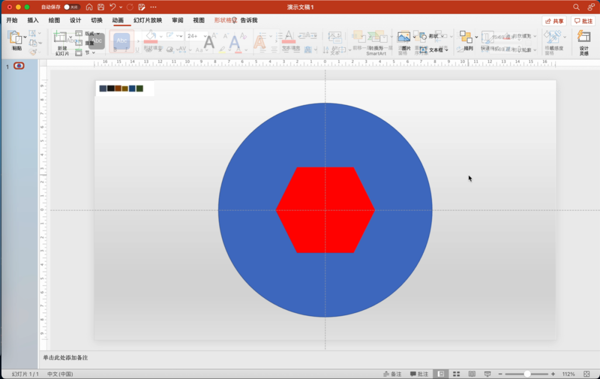Open the 插入 Insert tab
The height and width of the screenshot is (379, 600).
pos(33,21)
